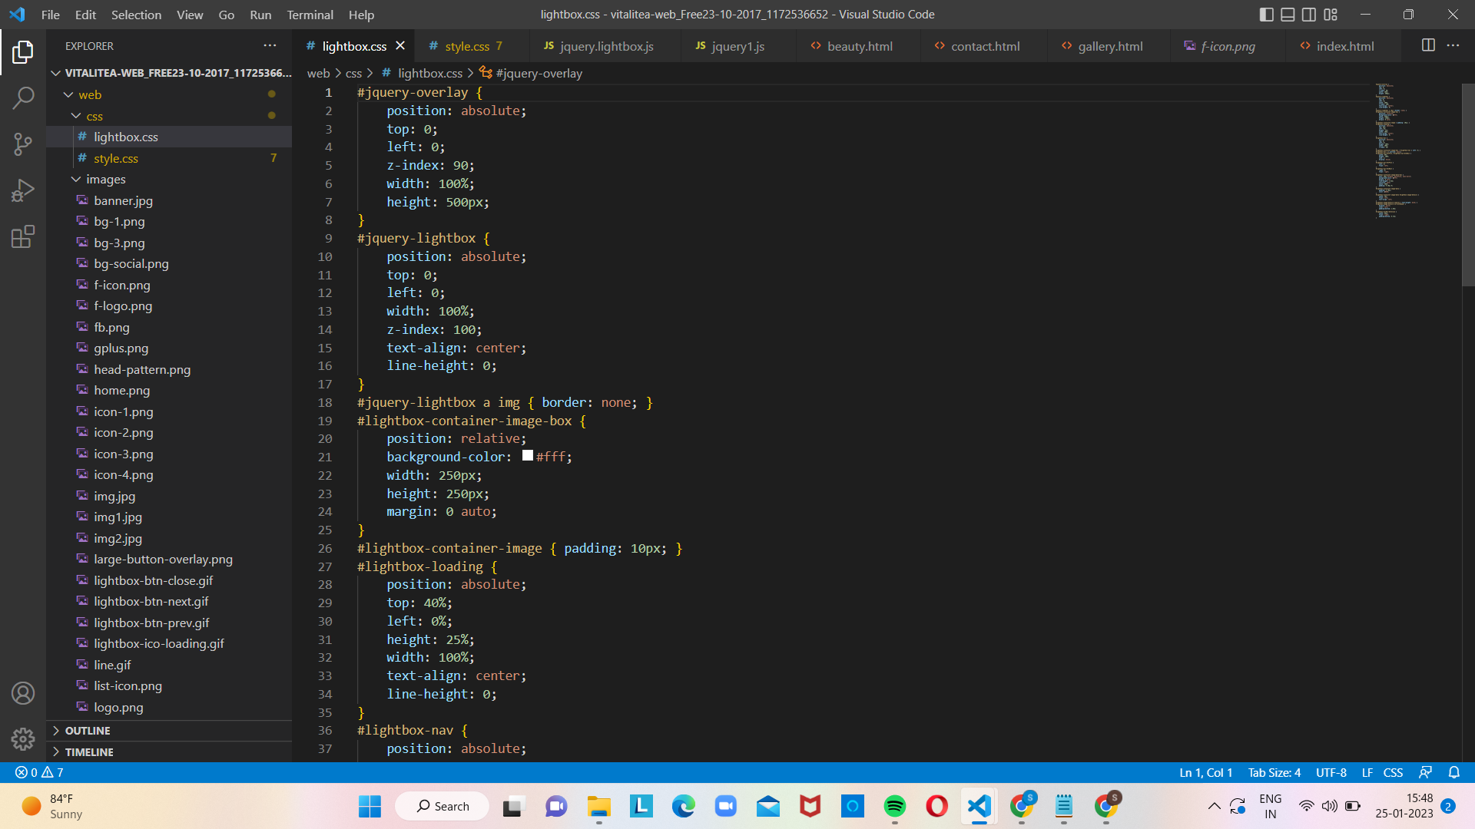Click the web breadcrumb above the editor
1475x829 pixels.
tap(319, 73)
